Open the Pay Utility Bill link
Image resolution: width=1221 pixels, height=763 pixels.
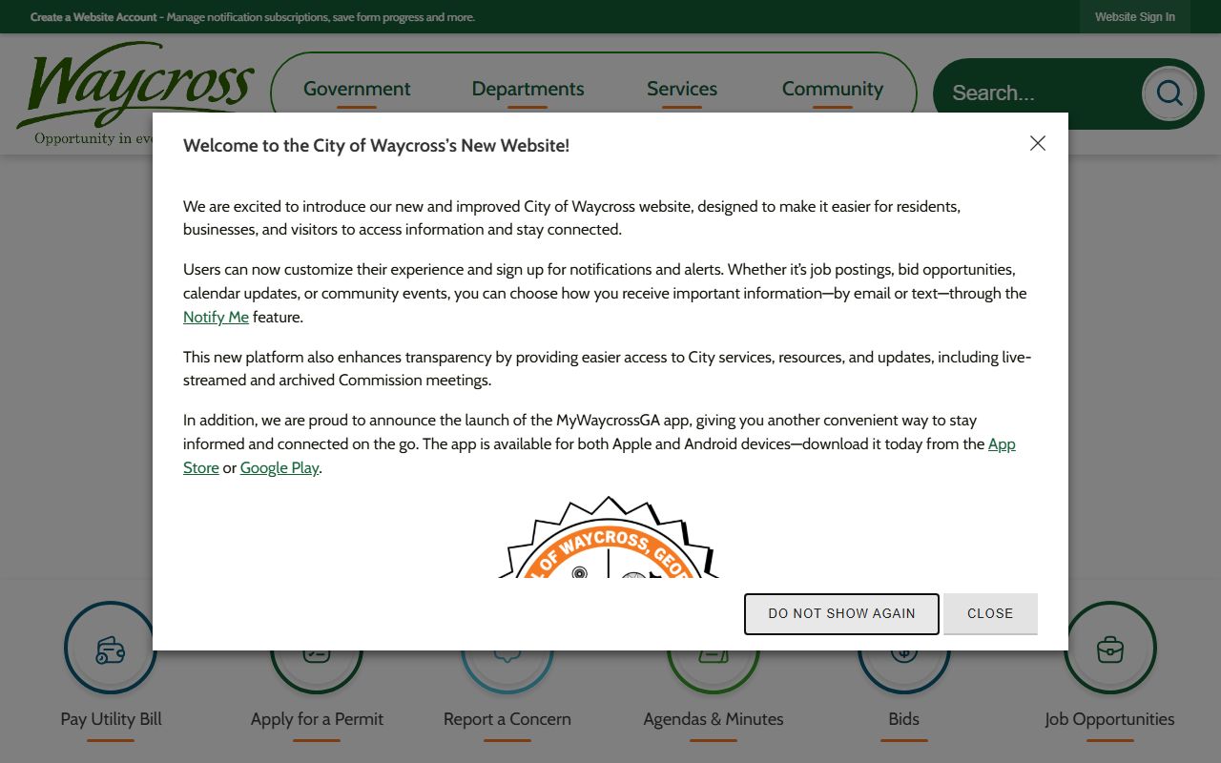point(111,719)
